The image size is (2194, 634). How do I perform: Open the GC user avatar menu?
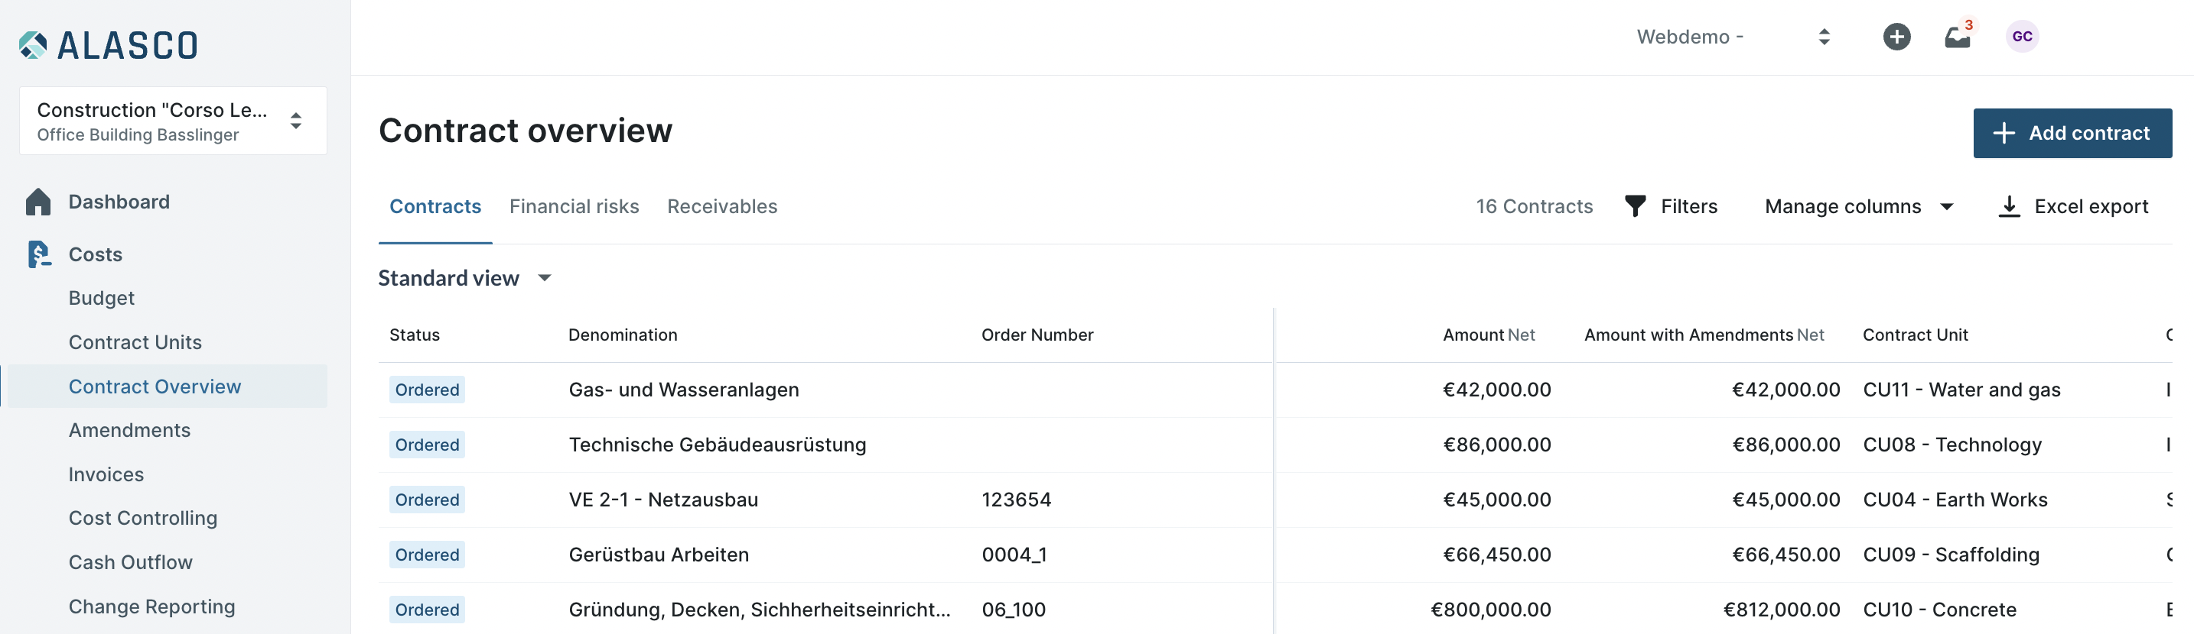[x=2022, y=37]
